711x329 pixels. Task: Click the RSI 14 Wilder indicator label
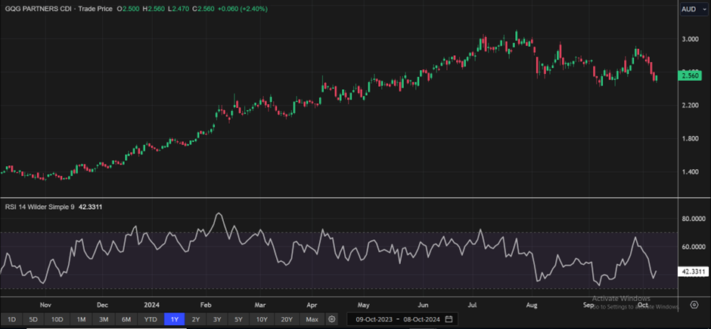pos(38,207)
